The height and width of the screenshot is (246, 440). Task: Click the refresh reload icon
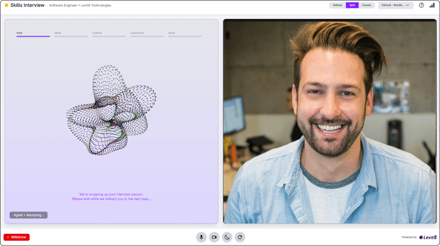(240, 237)
